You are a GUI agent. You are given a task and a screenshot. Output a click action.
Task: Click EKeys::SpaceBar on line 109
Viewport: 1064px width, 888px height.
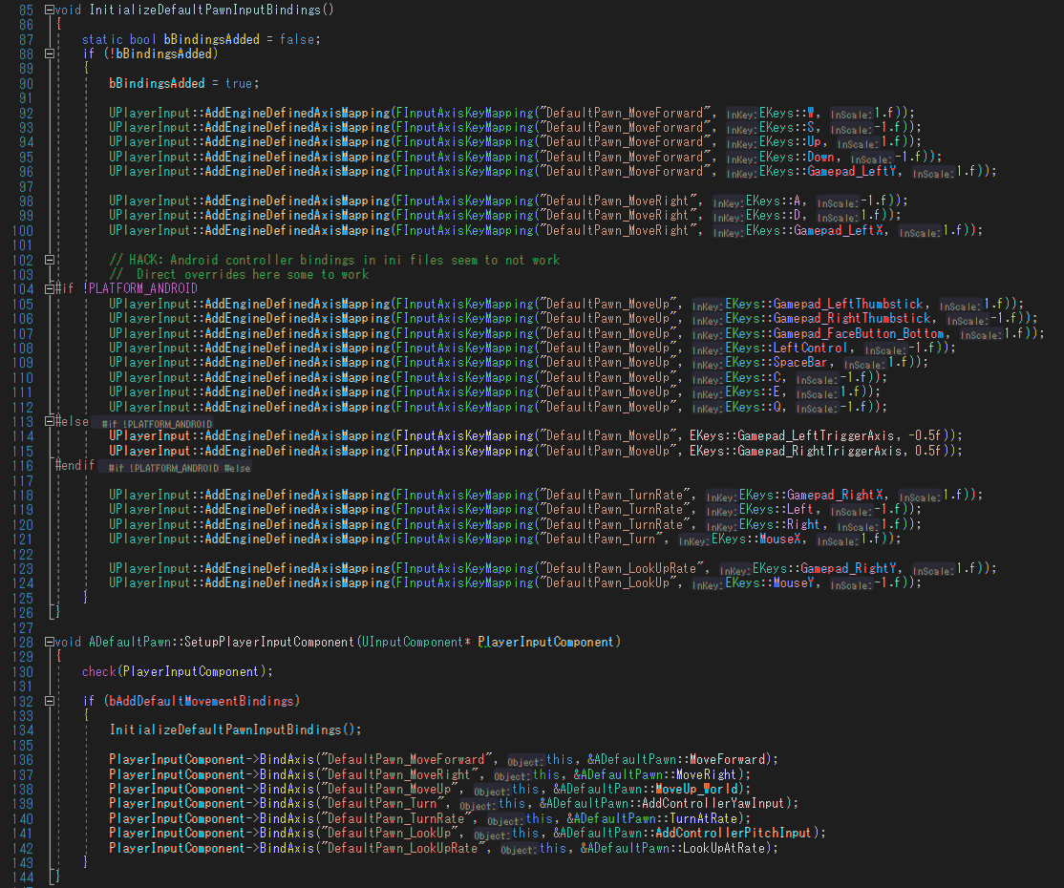[777, 363]
